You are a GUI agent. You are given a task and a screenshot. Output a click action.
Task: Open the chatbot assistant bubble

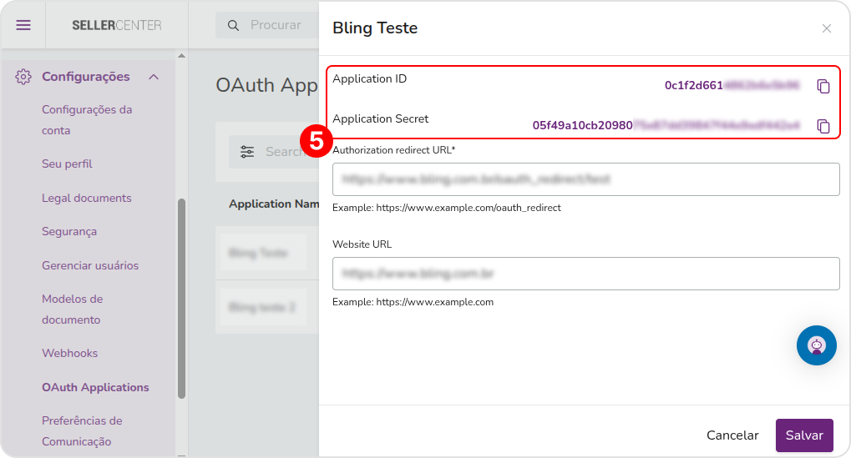point(816,345)
